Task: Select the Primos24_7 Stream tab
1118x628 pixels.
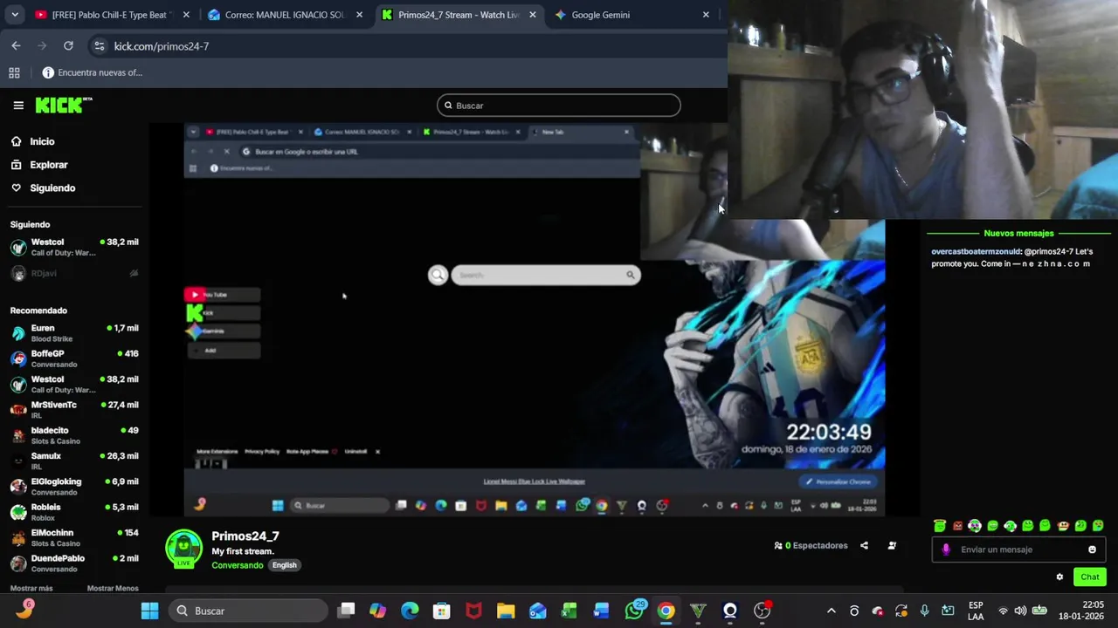Action: click(x=459, y=15)
